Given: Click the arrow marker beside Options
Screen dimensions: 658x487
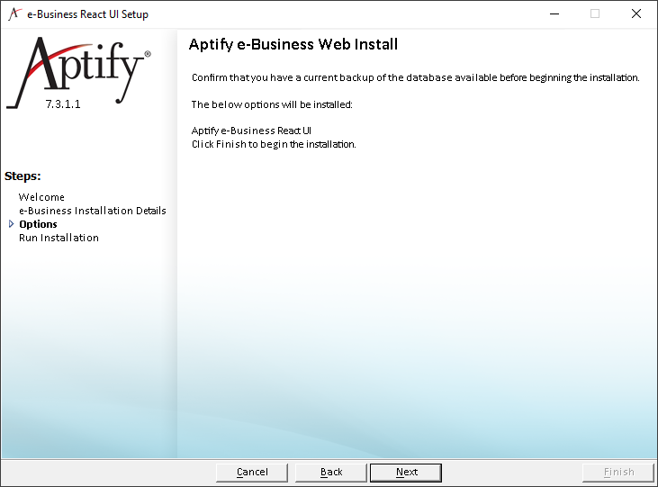Looking at the screenshot, I should click(x=12, y=224).
